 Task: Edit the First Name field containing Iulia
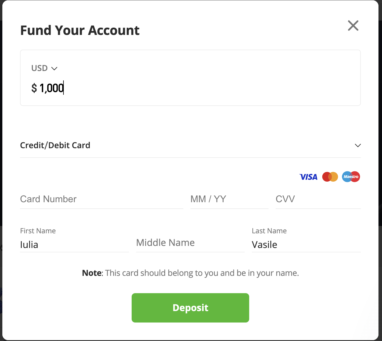coord(74,245)
